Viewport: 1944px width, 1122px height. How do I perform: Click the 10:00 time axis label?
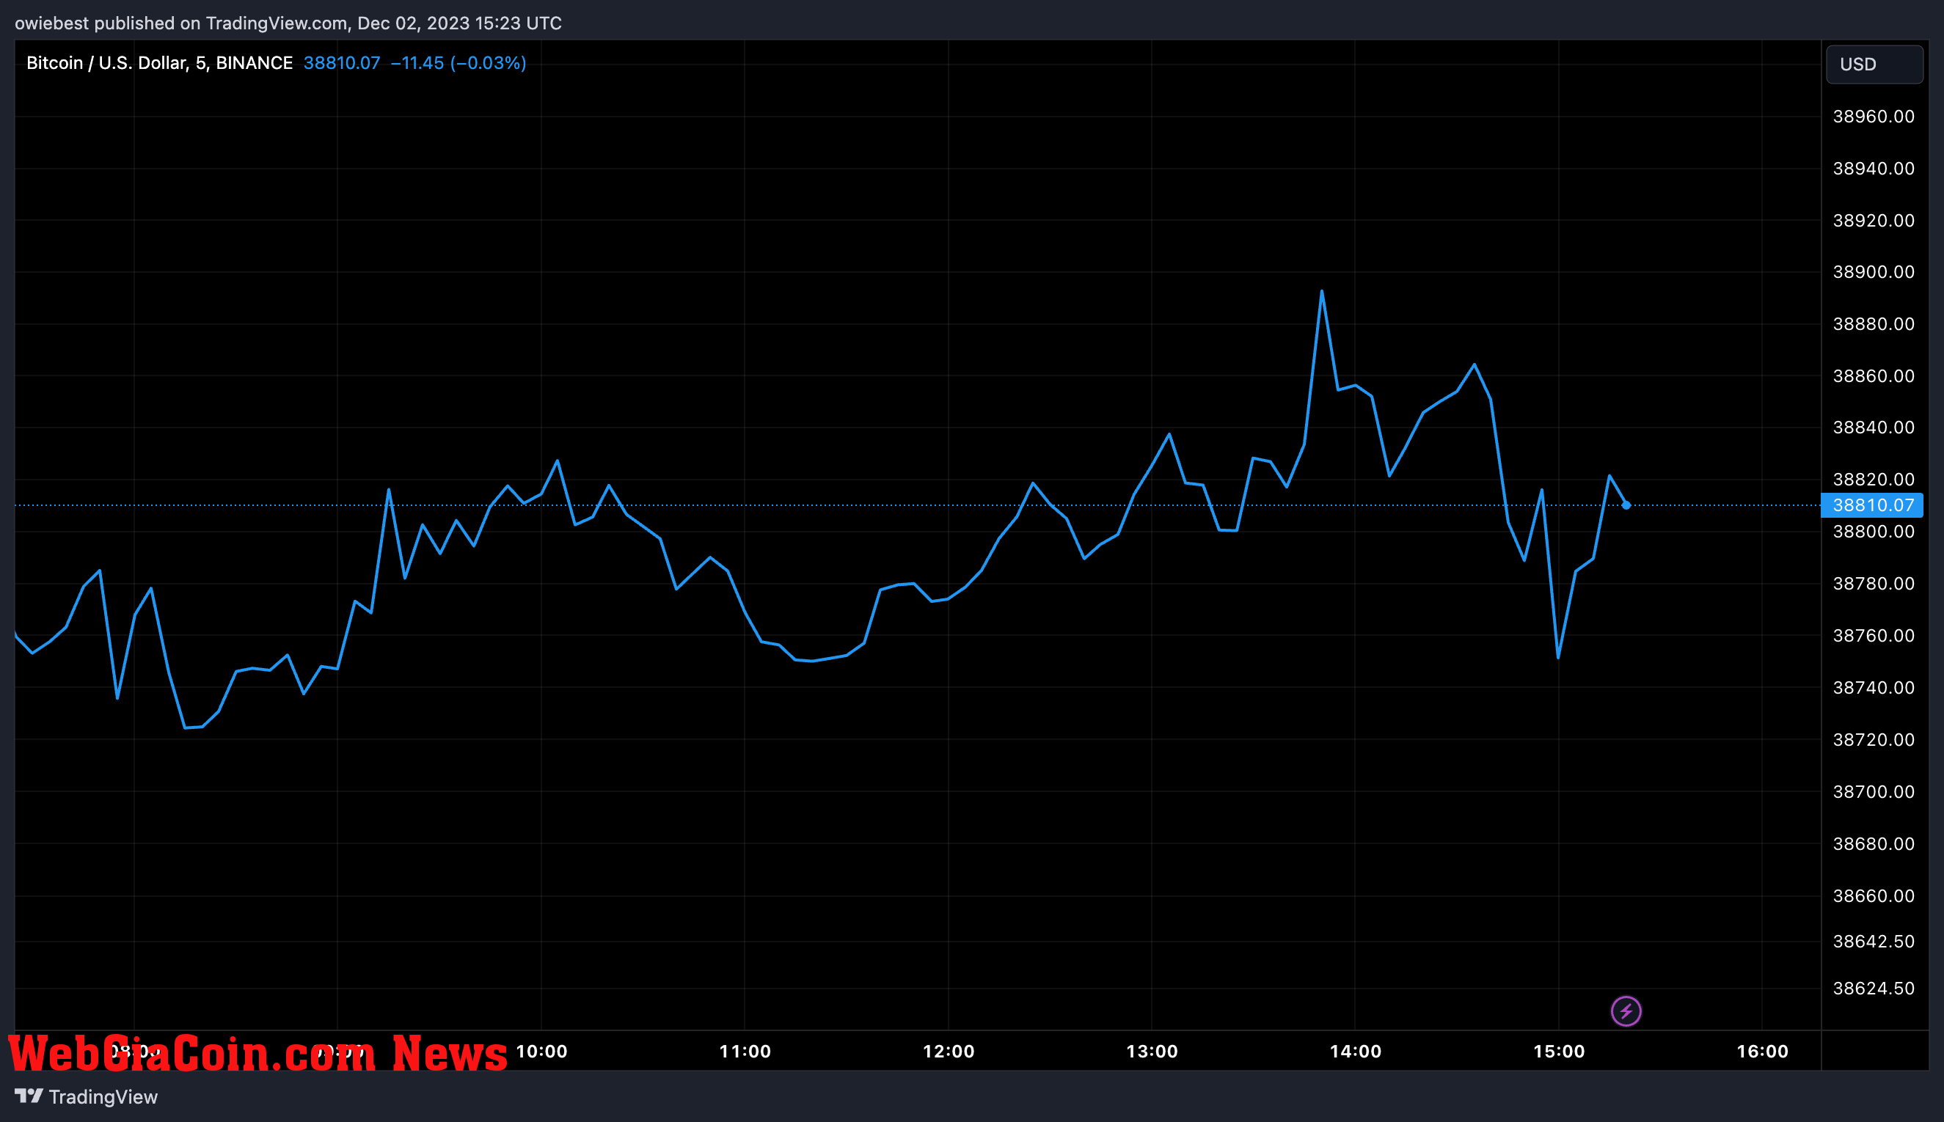541,1051
